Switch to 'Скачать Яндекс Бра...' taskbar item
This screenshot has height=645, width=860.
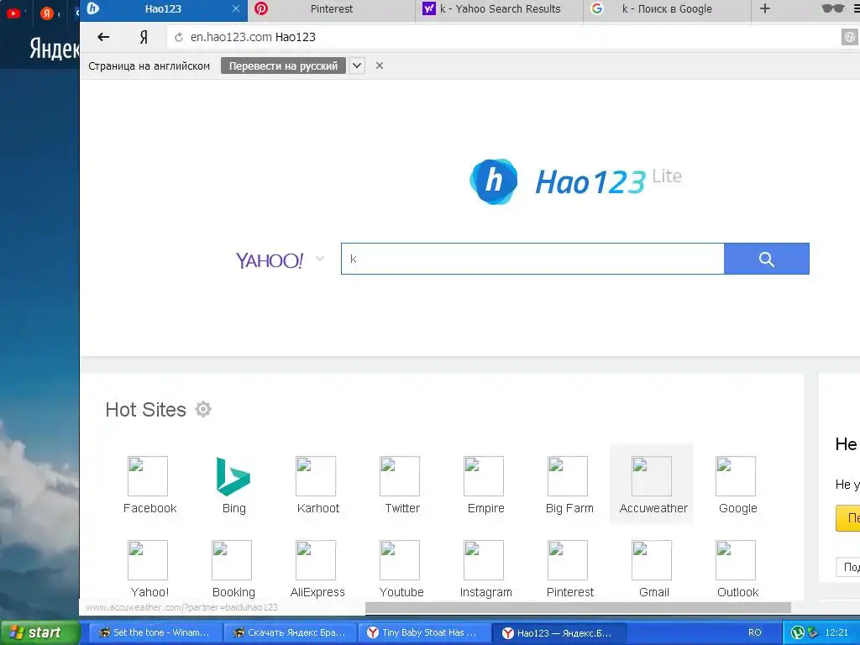[290, 632]
